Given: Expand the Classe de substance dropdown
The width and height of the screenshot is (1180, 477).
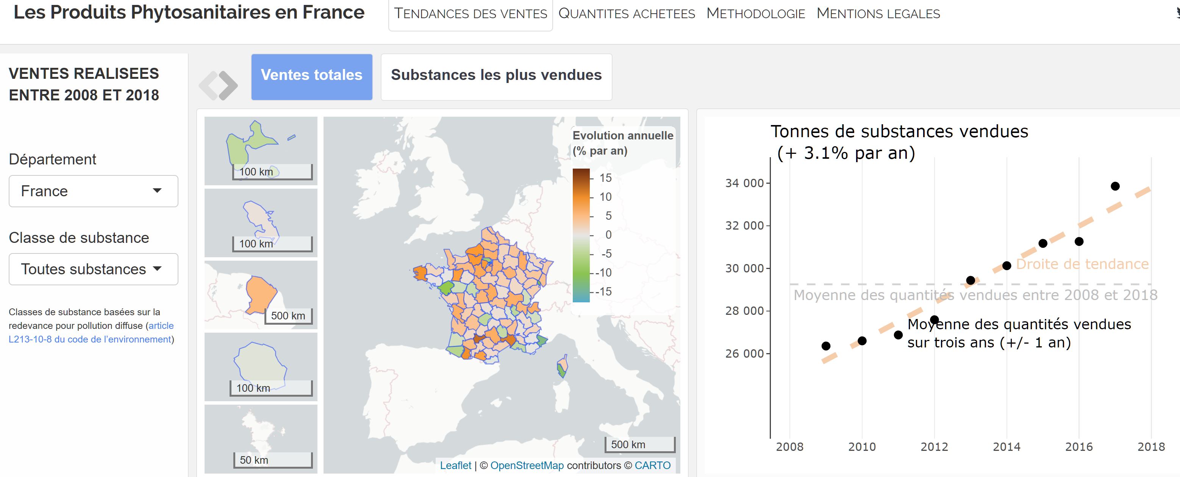Looking at the screenshot, I should (93, 269).
